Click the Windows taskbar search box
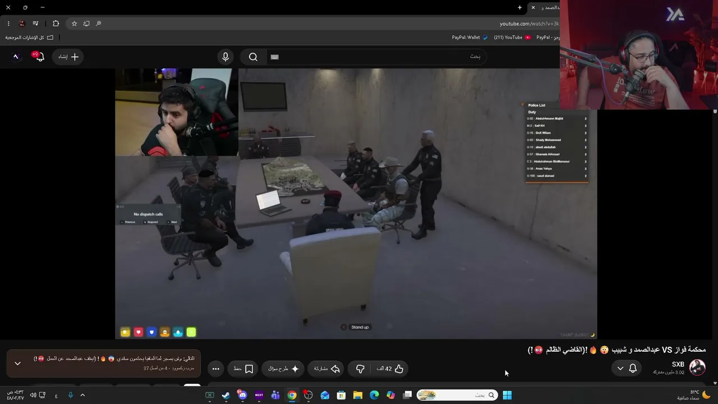Viewport: 718px width, 404px height. point(457,395)
